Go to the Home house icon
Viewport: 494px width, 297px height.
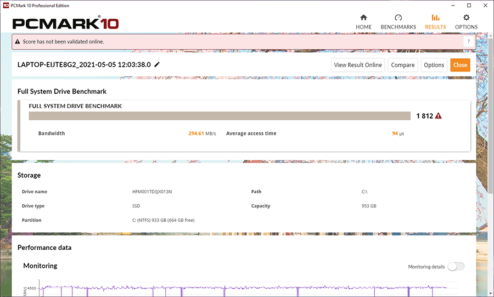tap(363, 18)
